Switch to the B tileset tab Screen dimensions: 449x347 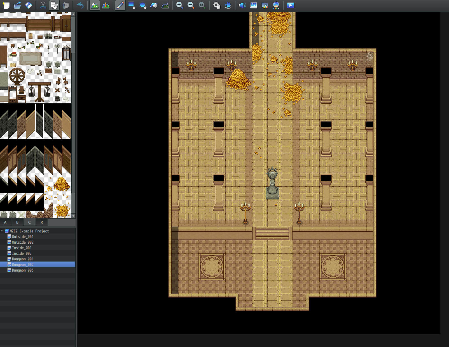coord(17,222)
